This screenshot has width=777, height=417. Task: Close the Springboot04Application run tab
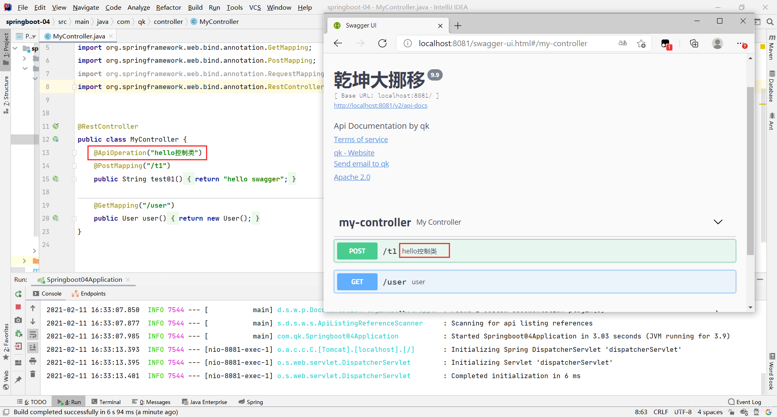[x=128, y=280]
